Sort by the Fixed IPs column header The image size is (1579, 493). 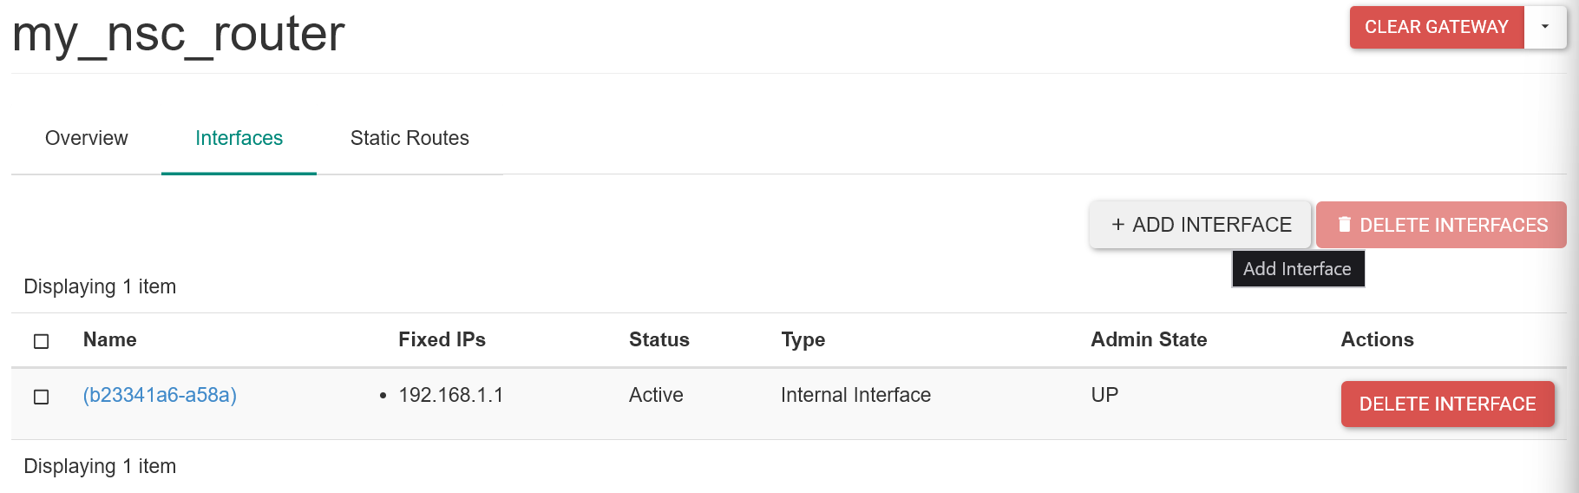[442, 339]
